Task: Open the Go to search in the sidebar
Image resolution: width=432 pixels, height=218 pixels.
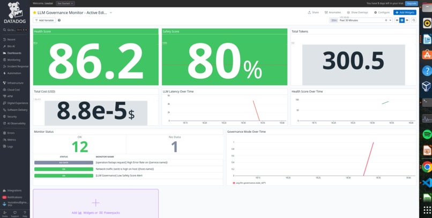Action: pyautogui.click(x=15, y=30)
